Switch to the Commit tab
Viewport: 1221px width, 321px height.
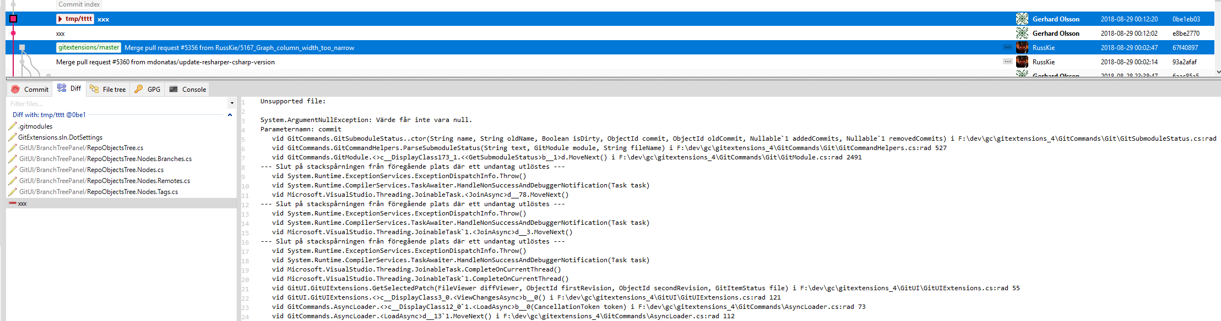click(30, 89)
